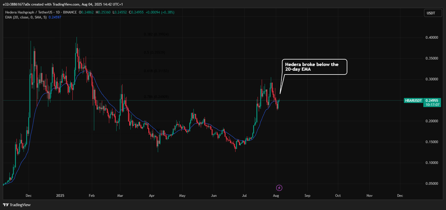Viewport: 446px width, 210px height.
Task: Click the 0.30000 price axis label
Action: (x=432, y=79)
